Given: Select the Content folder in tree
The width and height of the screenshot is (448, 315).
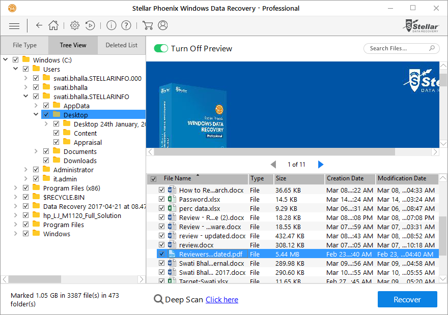Looking at the screenshot, I should (x=85, y=133).
